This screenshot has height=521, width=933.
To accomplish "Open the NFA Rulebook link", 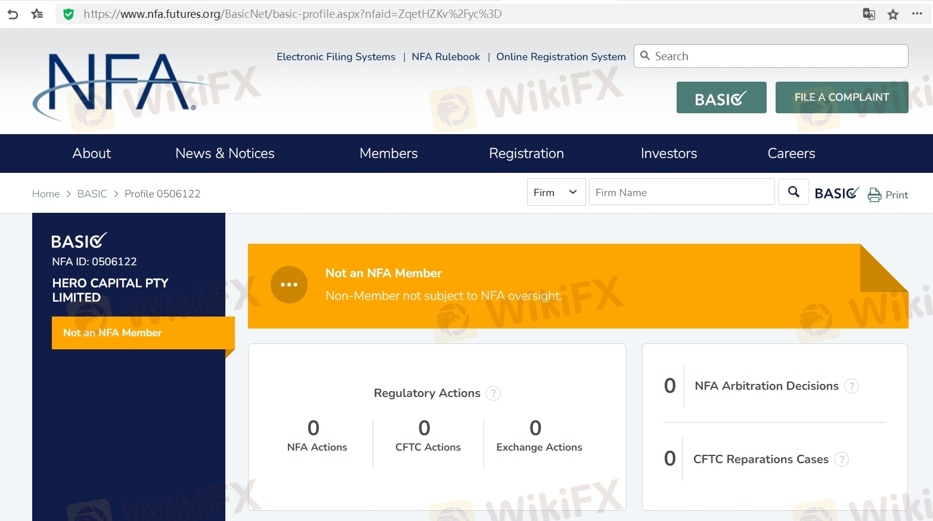I will pyautogui.click(x=445, y=57).
